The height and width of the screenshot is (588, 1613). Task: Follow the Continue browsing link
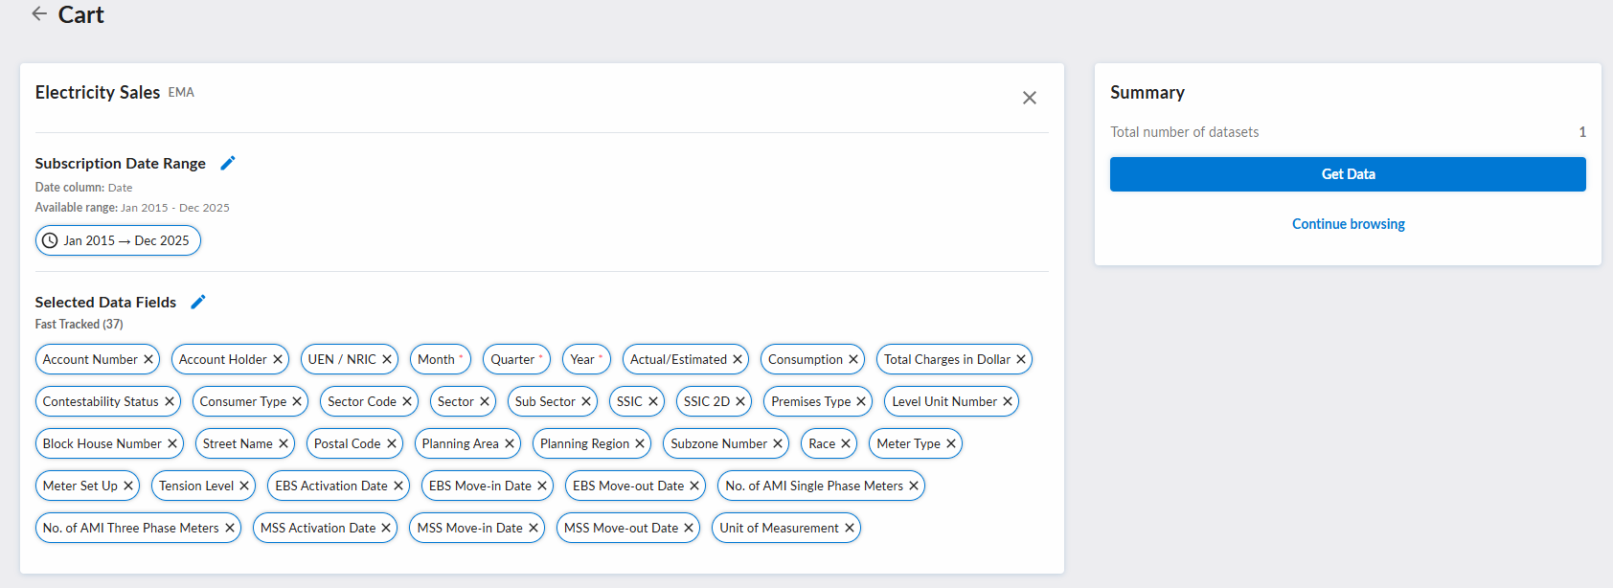tap(1348, 224)
